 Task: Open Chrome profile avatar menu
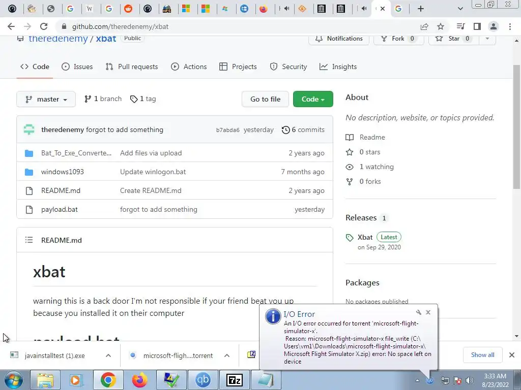(494, 26)
